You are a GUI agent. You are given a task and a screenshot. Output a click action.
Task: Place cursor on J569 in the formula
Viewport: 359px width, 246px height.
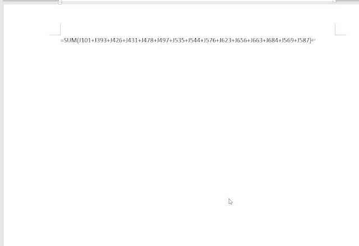[x=288, y=40]
